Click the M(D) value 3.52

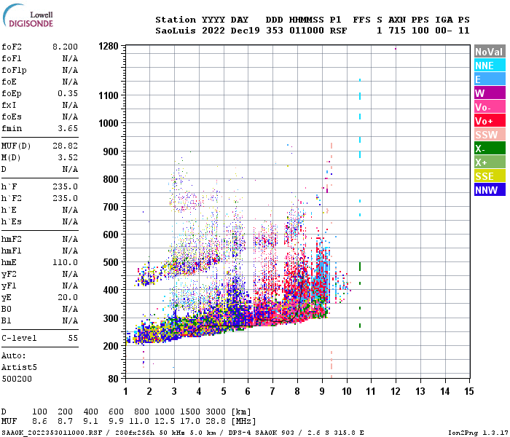click(x=68, y=158)
